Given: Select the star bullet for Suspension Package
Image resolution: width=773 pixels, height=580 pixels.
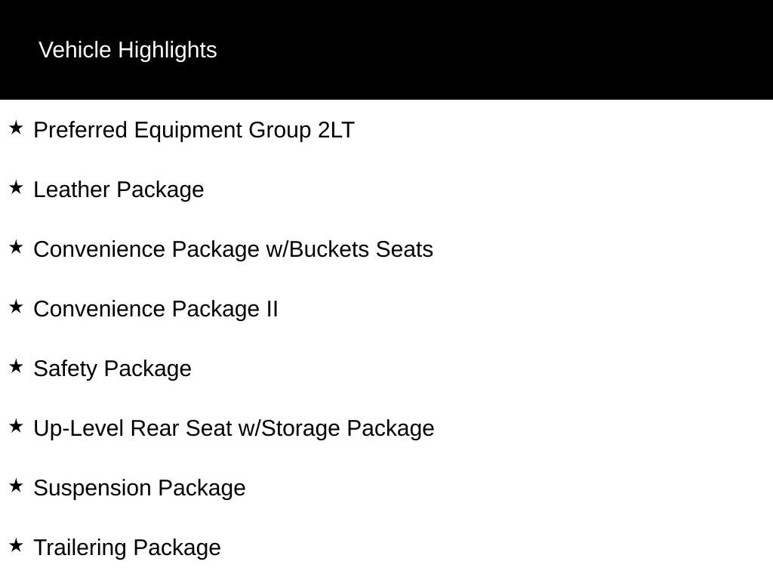Looking at the screenshot, I should [16, 486].
